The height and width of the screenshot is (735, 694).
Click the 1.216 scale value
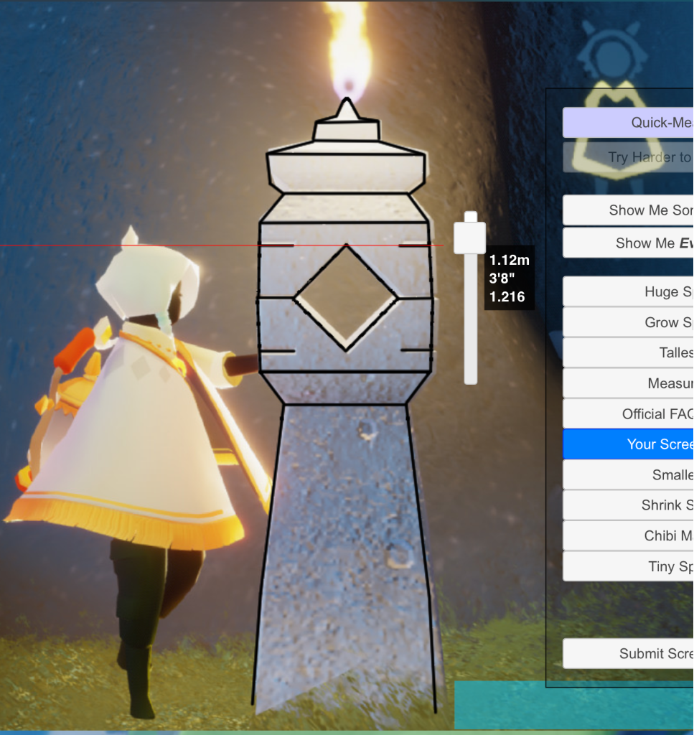(507, 296)
